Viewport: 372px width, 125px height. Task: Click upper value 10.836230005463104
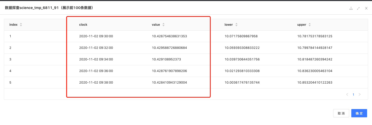click(315, 71)
